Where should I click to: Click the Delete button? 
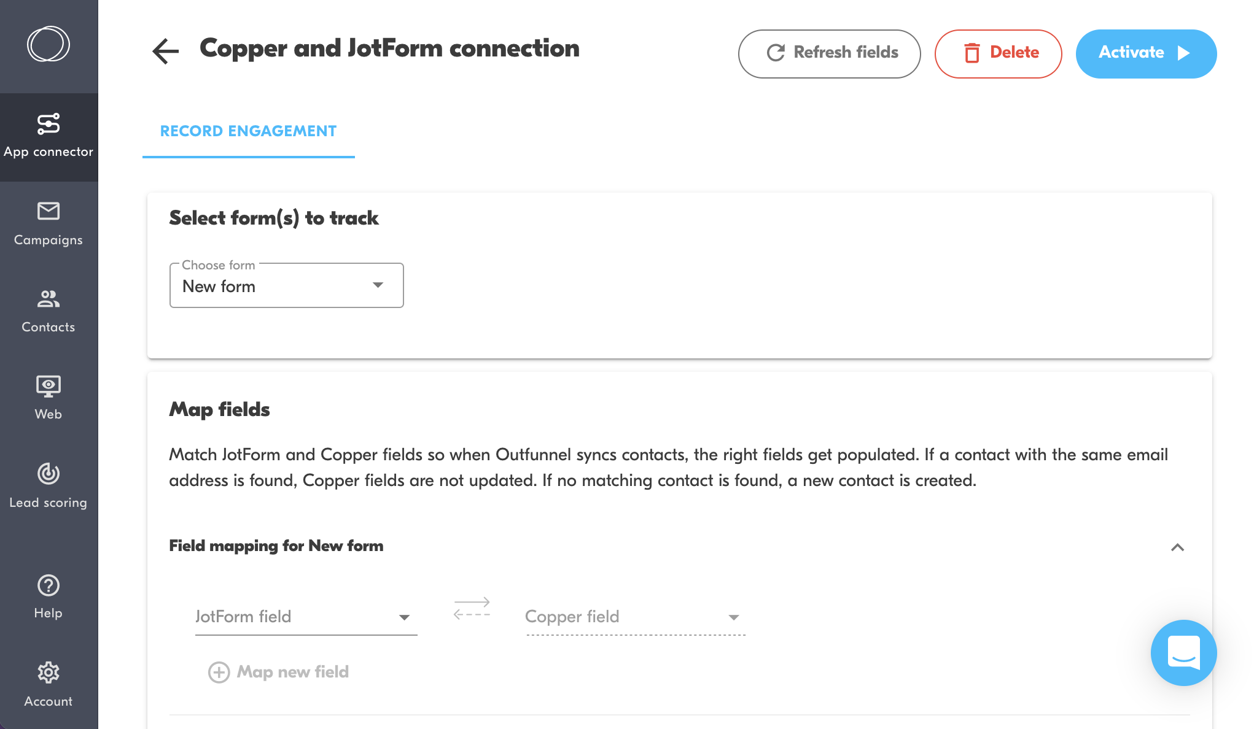point(998,52)
